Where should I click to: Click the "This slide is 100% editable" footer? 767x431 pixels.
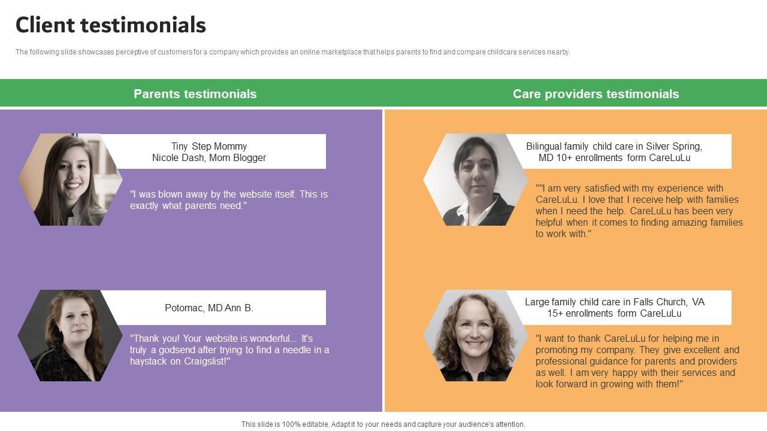(x=383, y=424)
